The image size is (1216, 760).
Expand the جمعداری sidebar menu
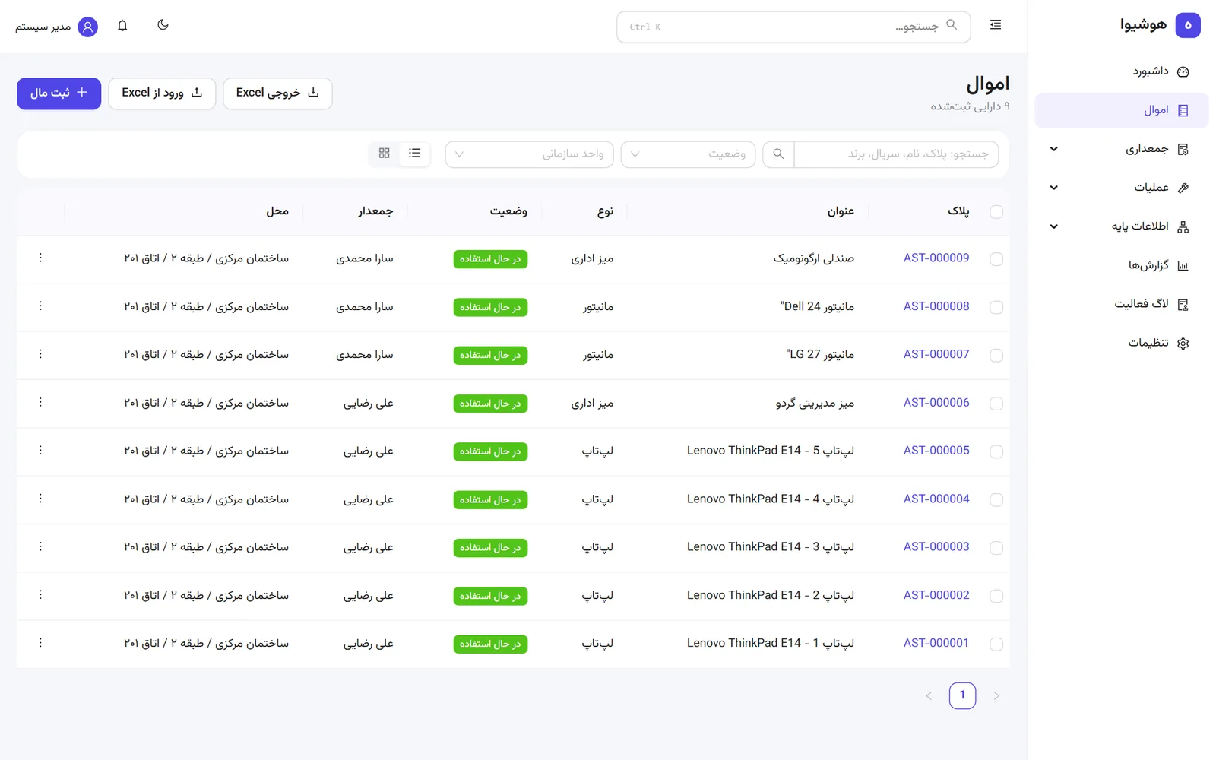(x=1122, y=149)
